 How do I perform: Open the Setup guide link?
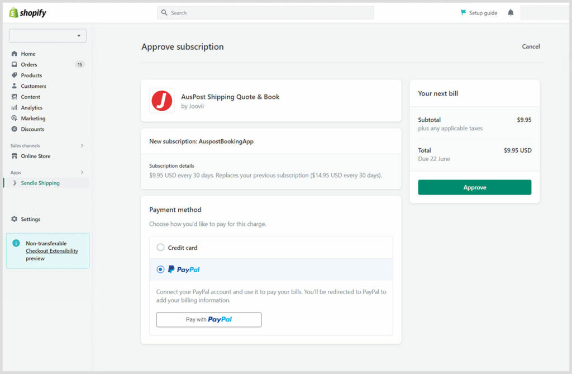pyautogui.click(x=483, y=13)
